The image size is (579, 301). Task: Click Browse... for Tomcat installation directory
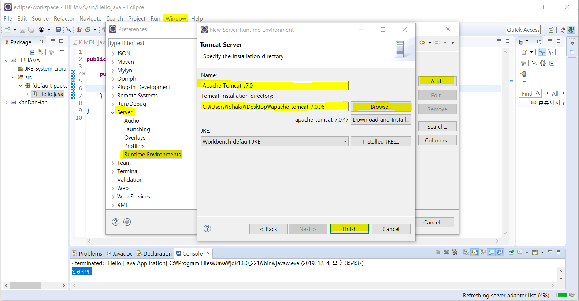(381, 107)
